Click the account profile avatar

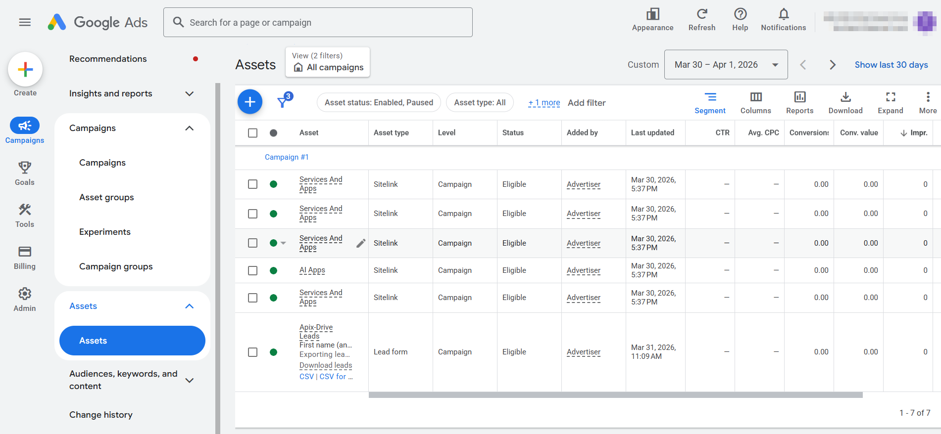[x=924, y=22]
